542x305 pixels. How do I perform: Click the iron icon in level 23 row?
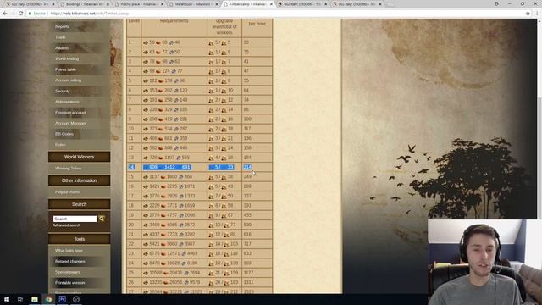(x=184, y=253)
